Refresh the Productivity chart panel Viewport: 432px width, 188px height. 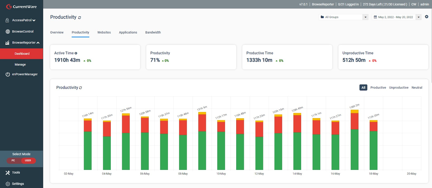click(x=80, y=88)
